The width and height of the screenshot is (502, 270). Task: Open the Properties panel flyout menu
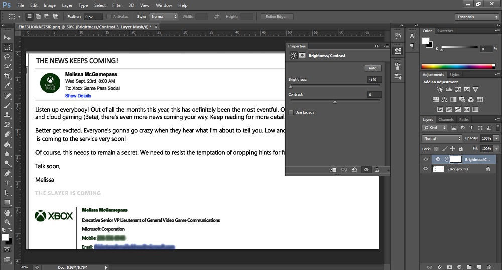point(386,46)
